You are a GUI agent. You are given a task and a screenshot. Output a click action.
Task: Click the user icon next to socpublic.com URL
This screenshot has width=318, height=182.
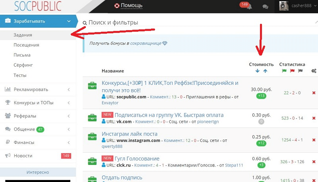[104, 96]
